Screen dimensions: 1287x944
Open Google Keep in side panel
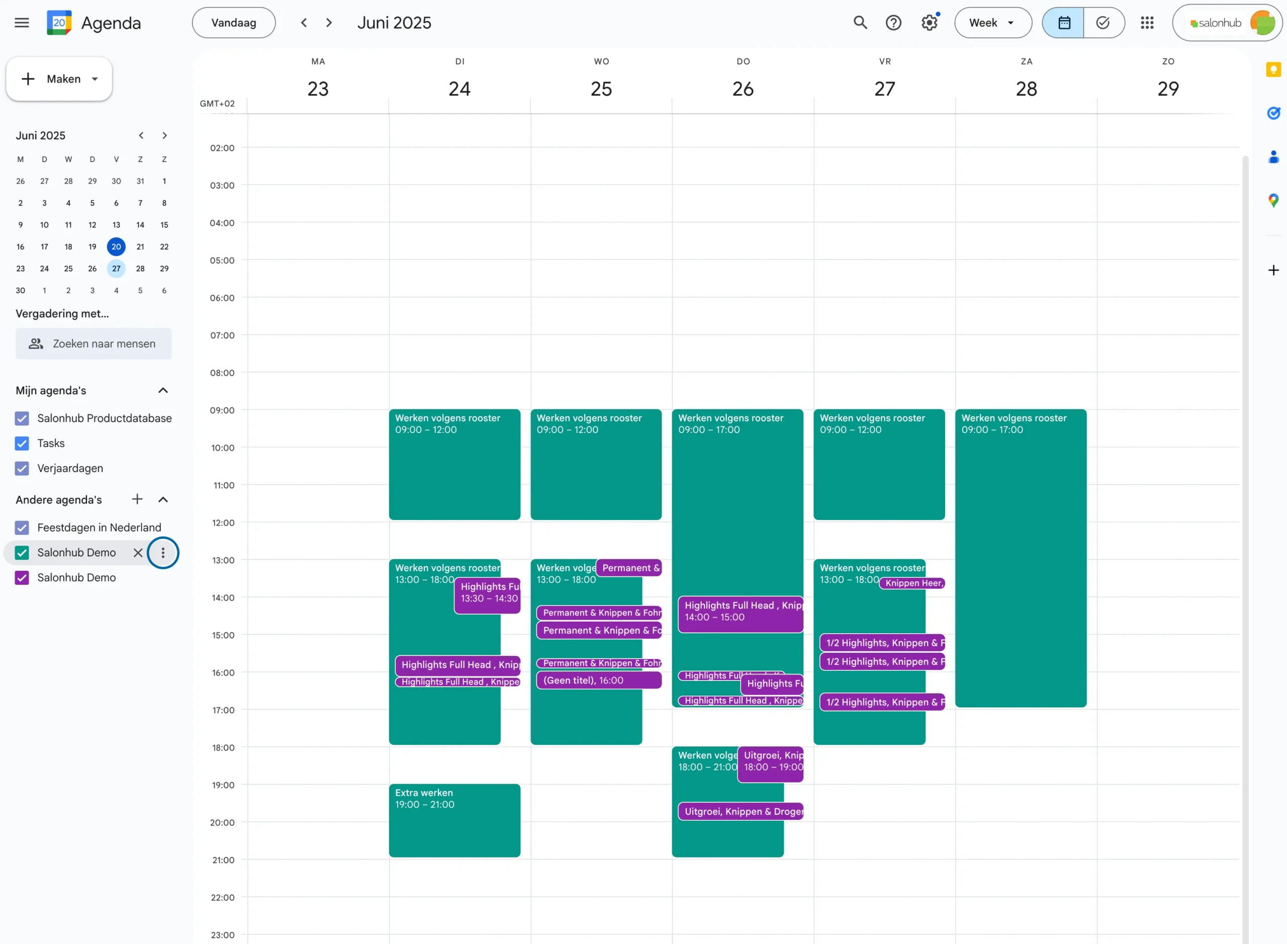[1273, 70]
